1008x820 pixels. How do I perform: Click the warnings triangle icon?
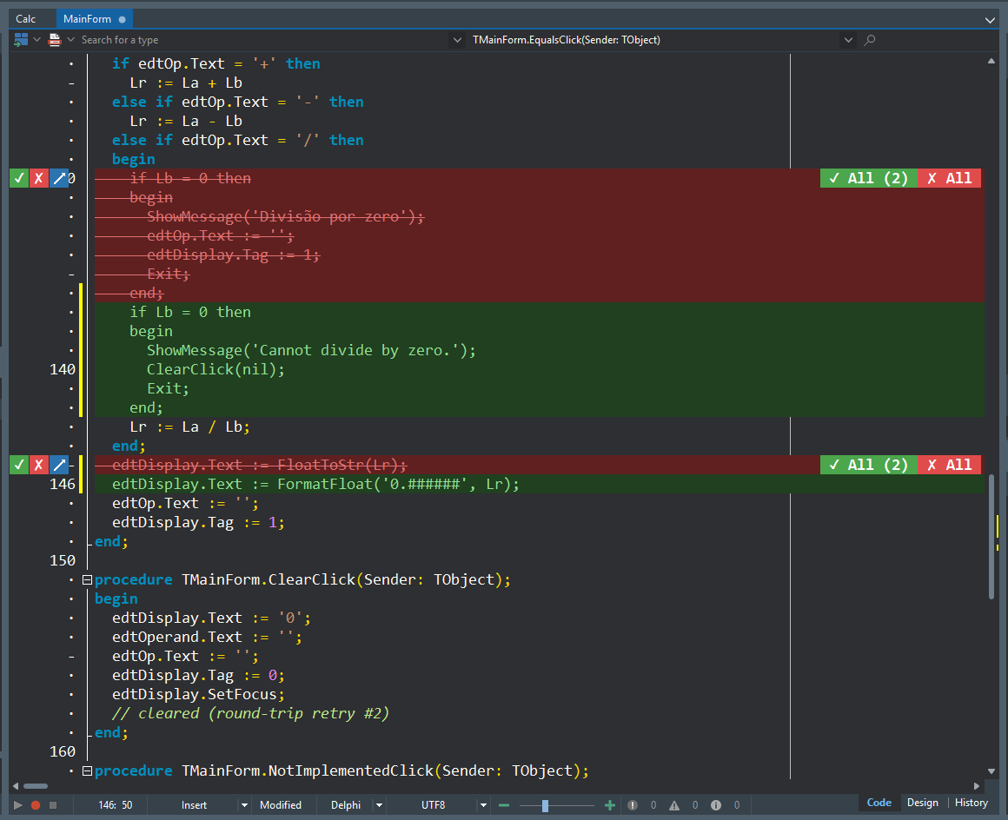tap(674, 805)
